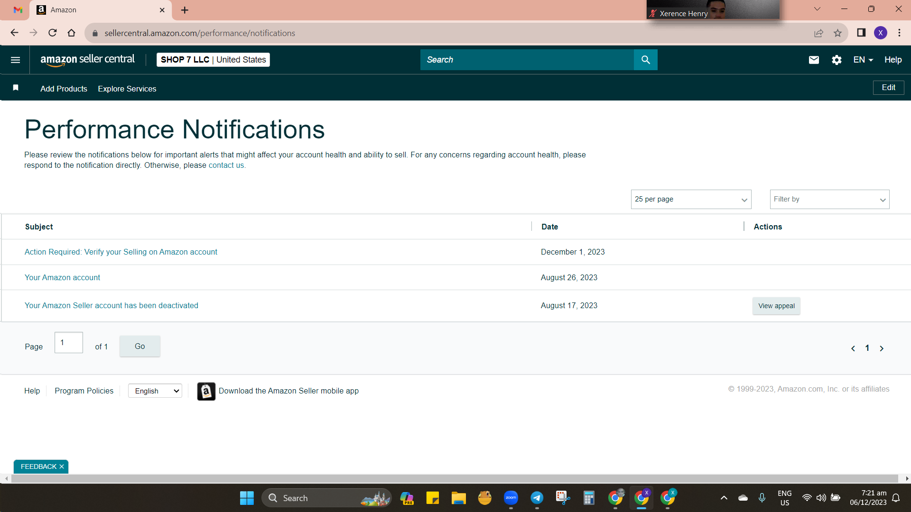Click the Go page button
The width and height of the screenshot is (911, 512).
pos(139,346)
